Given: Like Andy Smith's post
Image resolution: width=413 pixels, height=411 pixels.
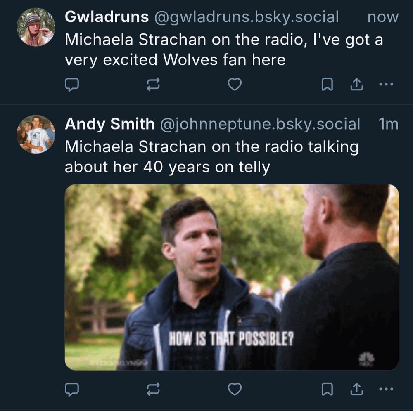Looking at the screenshot, I should (x=235, y=389).
